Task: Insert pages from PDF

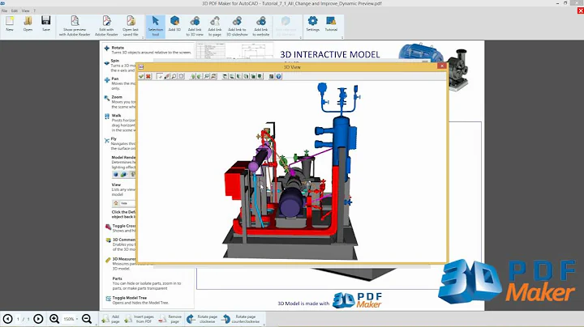Action: [x=139, y=319]
